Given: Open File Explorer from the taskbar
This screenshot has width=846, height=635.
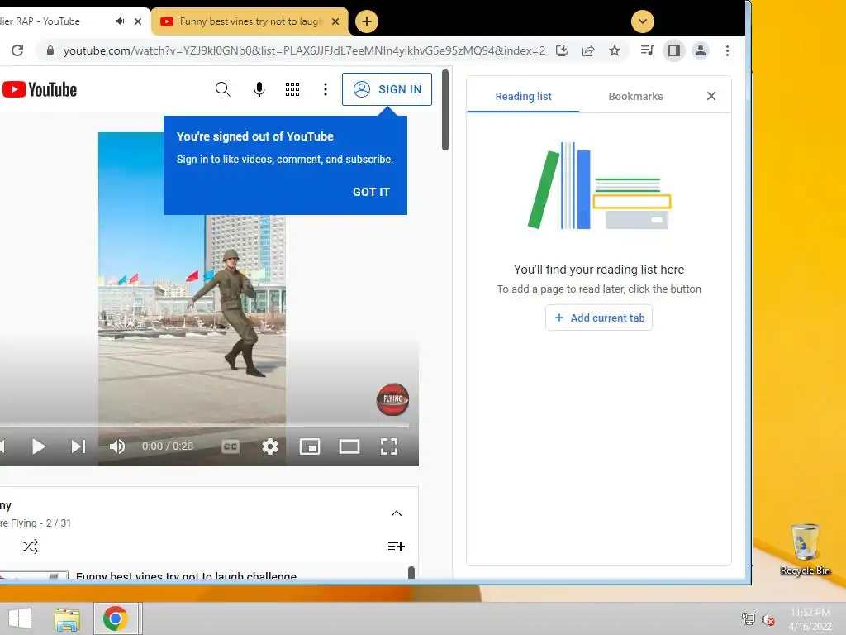Looking at the screenshot, I should tap(67, 618).
